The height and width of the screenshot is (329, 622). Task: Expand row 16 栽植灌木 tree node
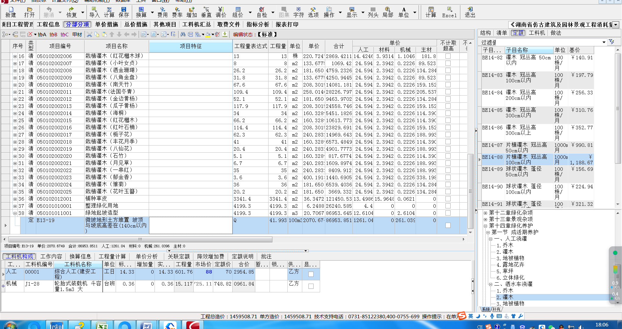click(x=15, y=56)
